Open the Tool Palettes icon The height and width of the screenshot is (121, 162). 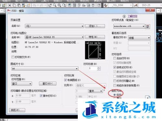[79, 5]
